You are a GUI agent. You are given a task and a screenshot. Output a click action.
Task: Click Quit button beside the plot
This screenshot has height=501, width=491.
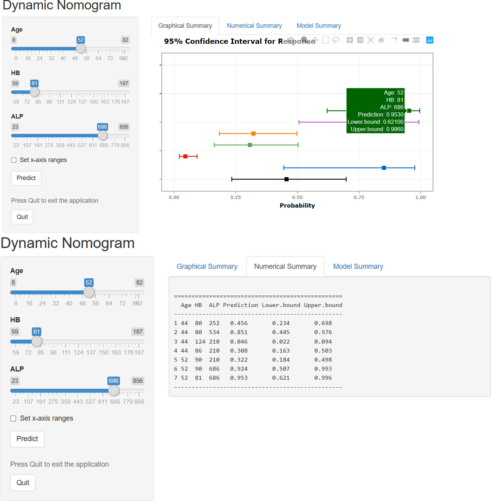point(22,217)
